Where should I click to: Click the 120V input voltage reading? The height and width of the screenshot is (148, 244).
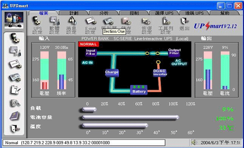click(x=45, y=47)
